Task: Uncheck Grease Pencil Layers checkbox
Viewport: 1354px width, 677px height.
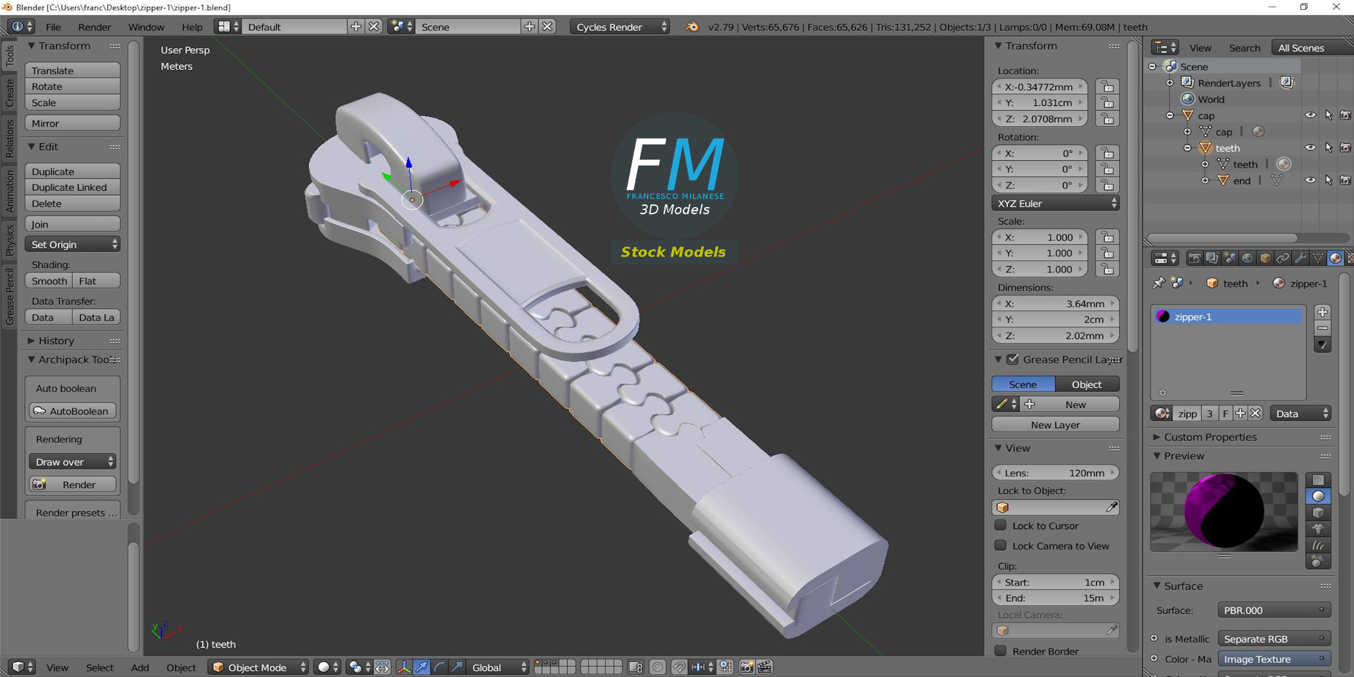Action: [1013, 359]
